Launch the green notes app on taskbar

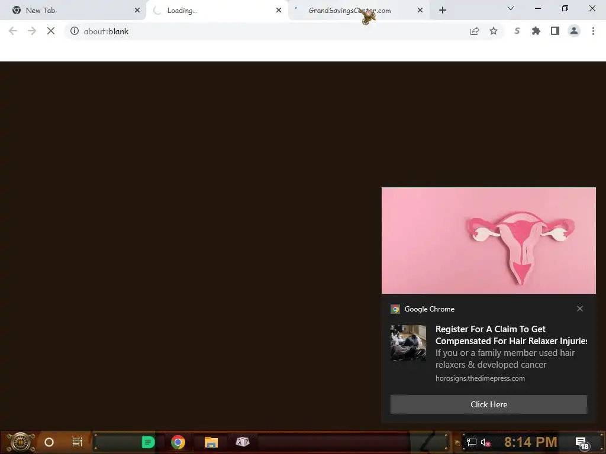(148, 442)
